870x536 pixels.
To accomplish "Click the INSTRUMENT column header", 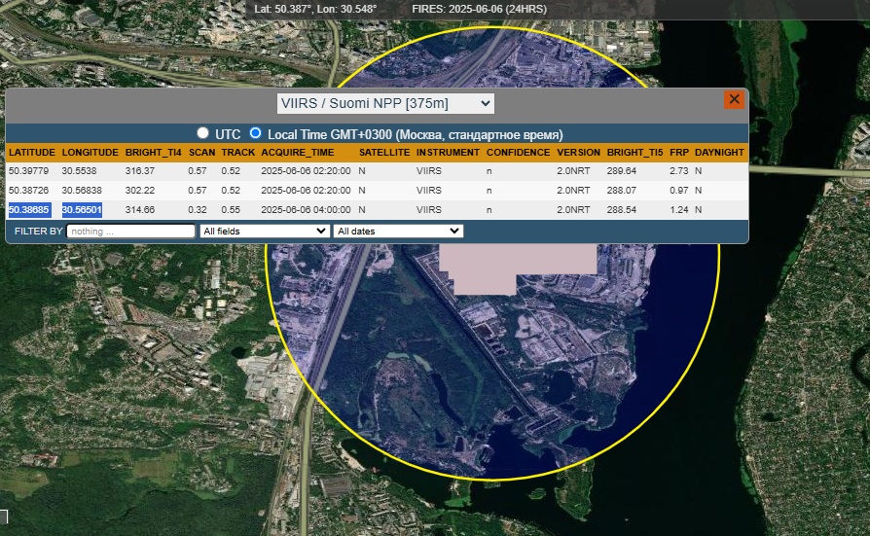I will (x=448, y=152).
